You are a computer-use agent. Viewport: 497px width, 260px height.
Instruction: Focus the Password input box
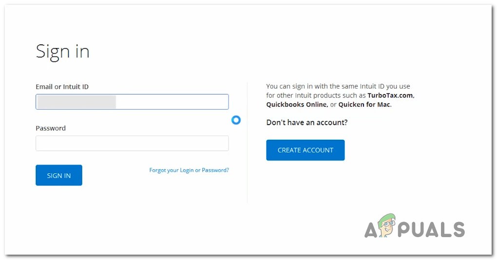click(x=132, y=143)
